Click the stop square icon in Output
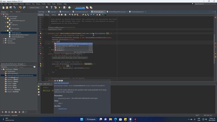 (x=39, y=92)
